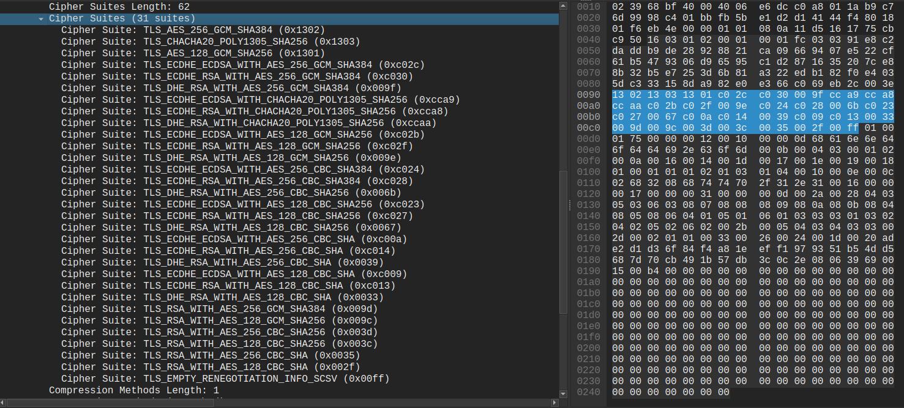
Task: Select TLS_ECDHE_RSA_WITH_AES_256_CBC_SHA384 (0xc028) row
Action: tap(279, 181)
